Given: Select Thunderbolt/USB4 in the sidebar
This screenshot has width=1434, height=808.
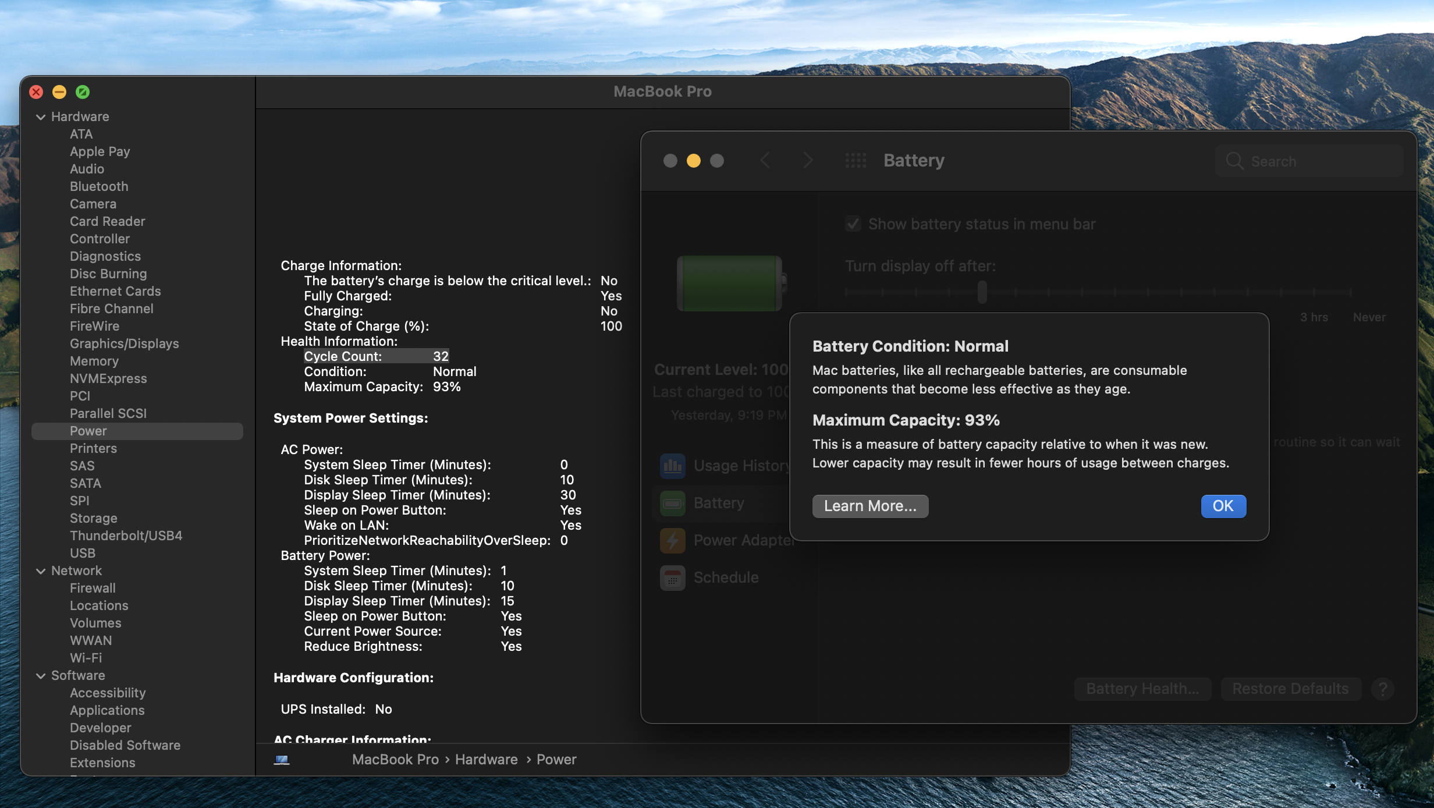Looking at the screenshot, I should click(x=126, y=536).
